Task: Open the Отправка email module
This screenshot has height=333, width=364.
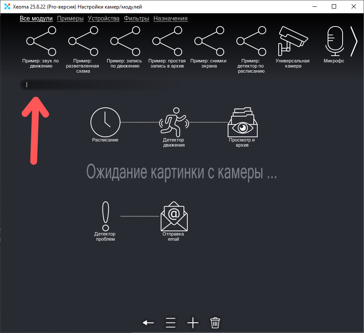Action: 173,216
